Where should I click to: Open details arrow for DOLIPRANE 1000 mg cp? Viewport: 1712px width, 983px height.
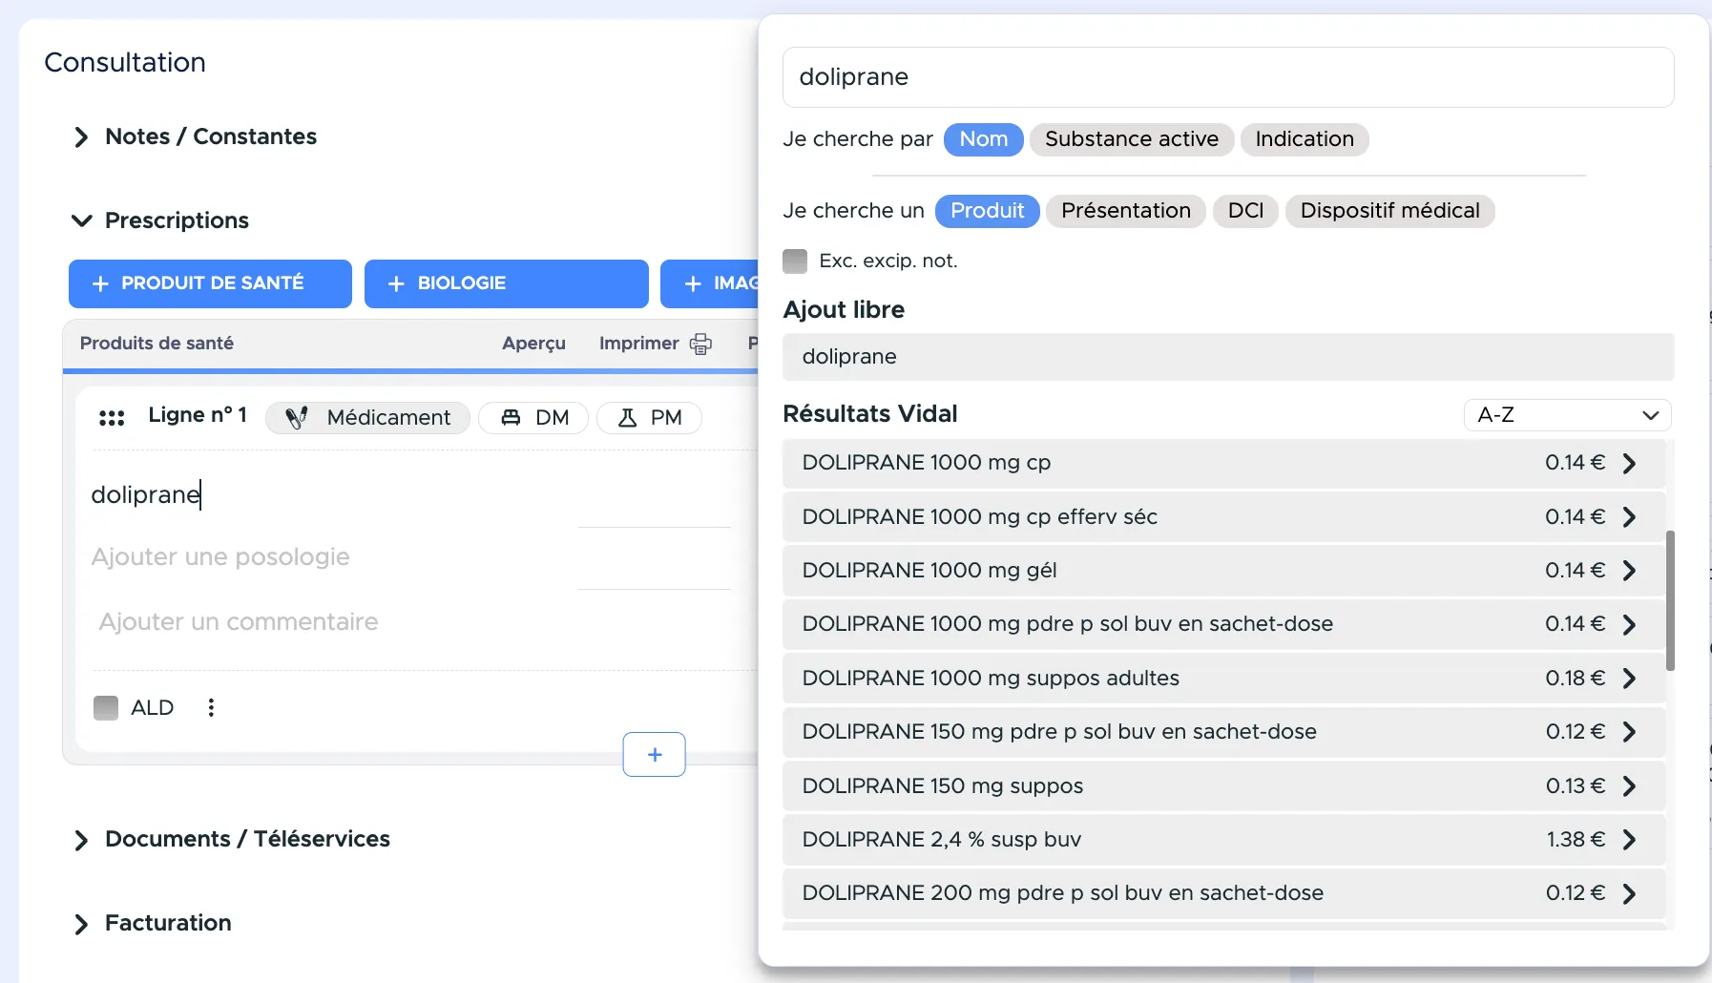1629,463
